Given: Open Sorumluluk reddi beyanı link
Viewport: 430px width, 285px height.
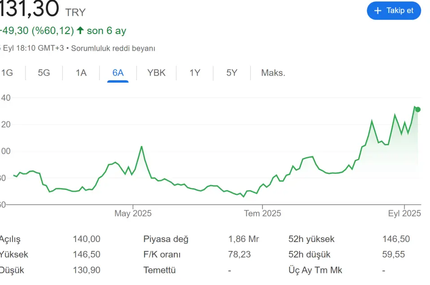Looking at the screenshot, I should [x=113, y=48].
